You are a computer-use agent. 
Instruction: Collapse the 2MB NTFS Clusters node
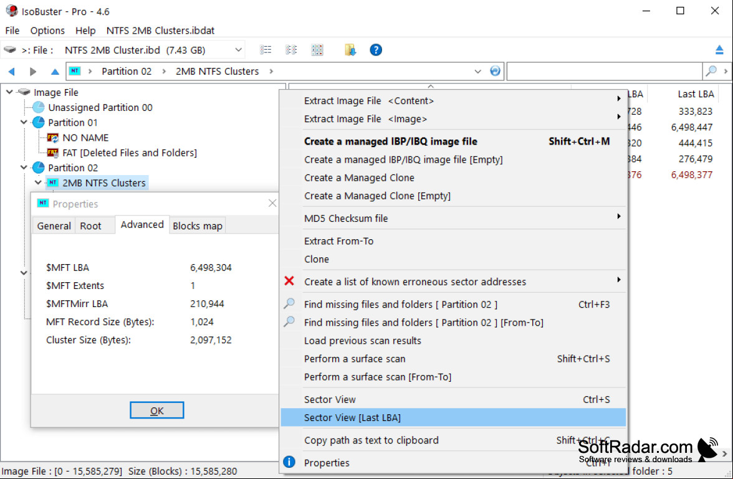click(x=39, y=183)
